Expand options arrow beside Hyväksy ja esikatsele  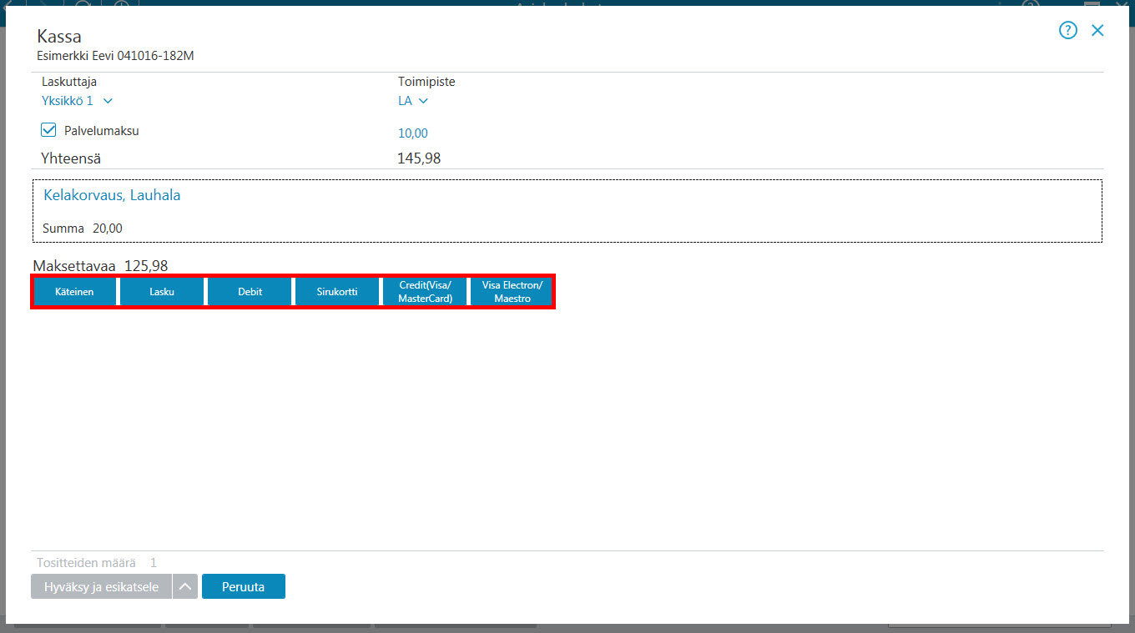[x=185, y=586]
